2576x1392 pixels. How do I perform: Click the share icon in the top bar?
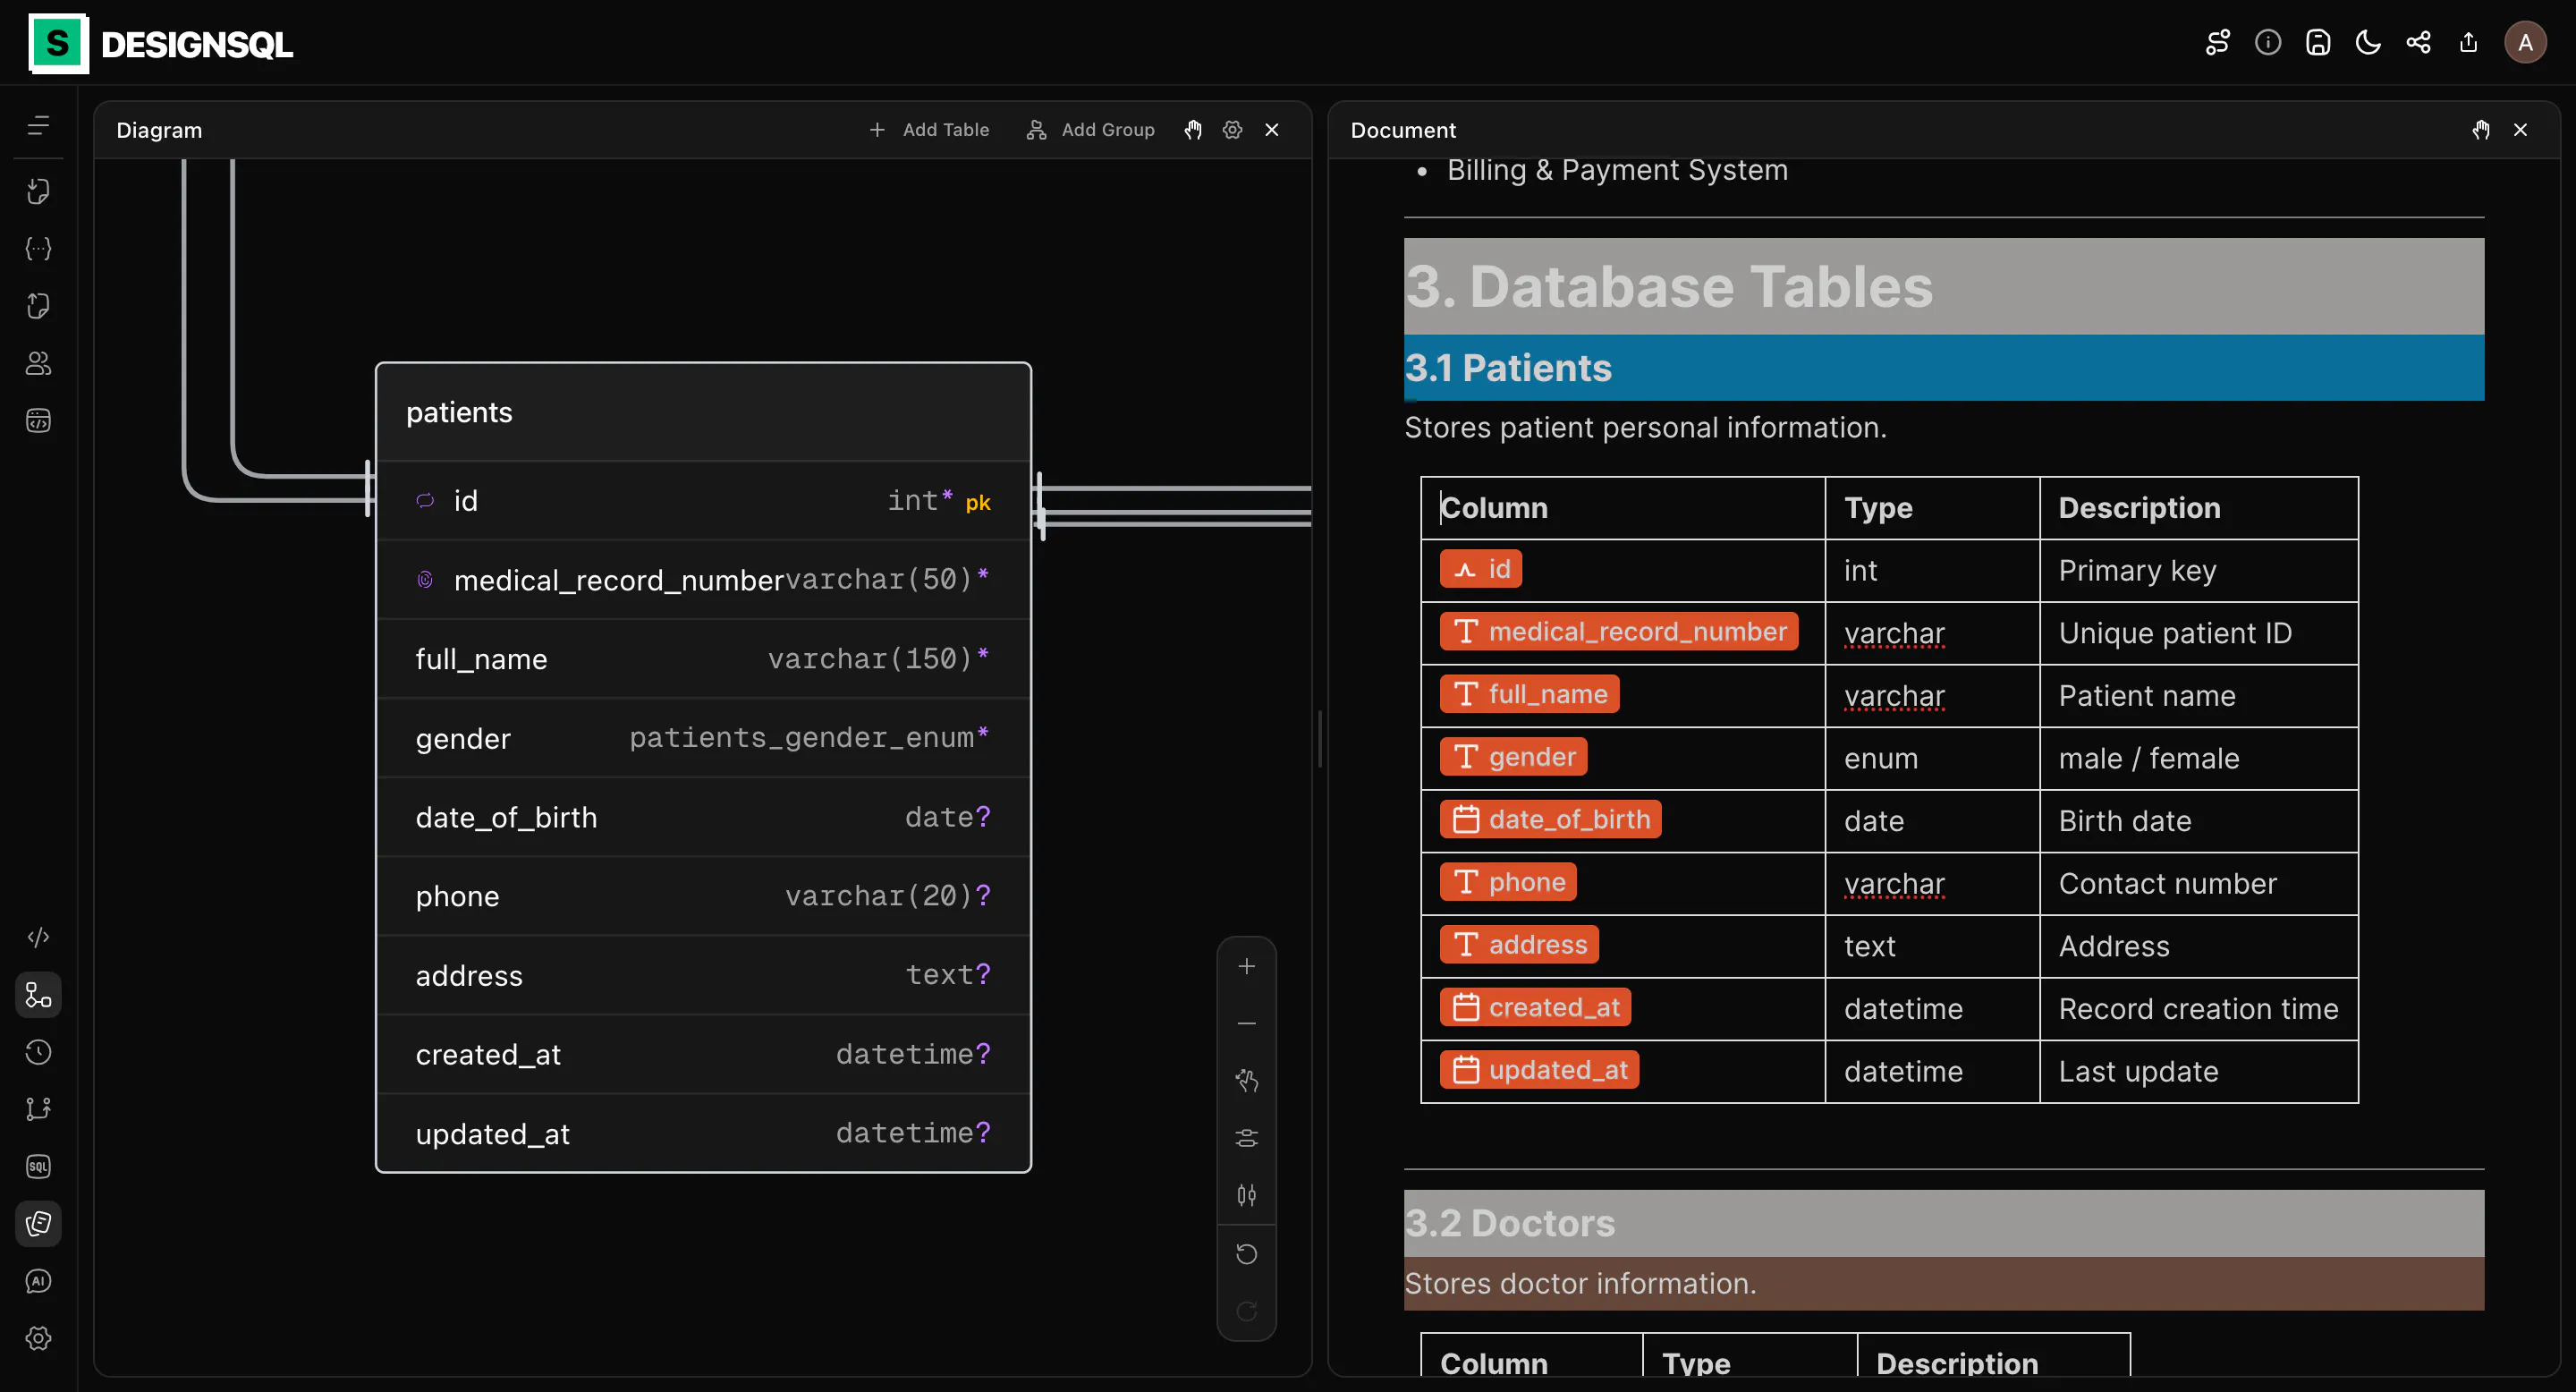click(x=2418, y=42)
